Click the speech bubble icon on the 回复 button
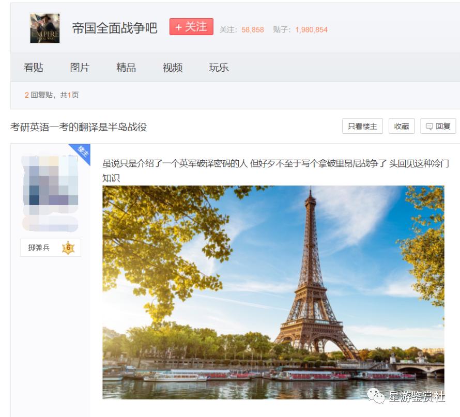This screenshot has width=460, height=417. coord(429,126)
